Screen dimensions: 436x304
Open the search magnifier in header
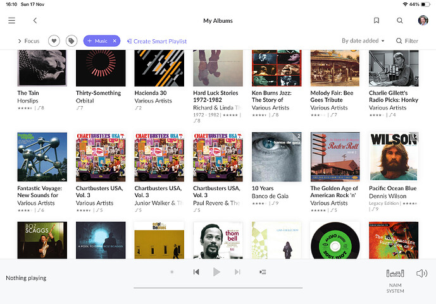400,21
